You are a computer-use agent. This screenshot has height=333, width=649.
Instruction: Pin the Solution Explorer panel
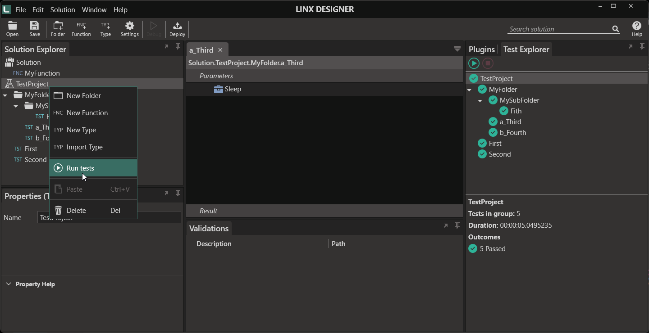point(178,46)
